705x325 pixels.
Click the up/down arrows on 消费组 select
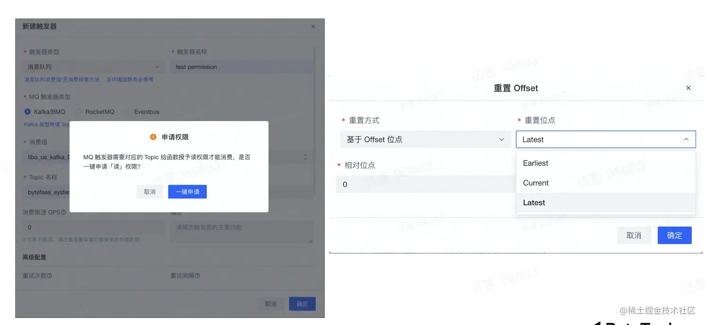tap(305, 157)
